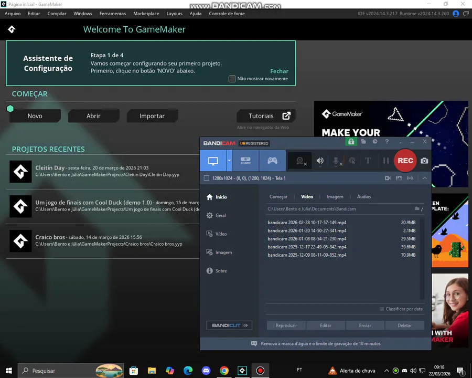Open Google Chrome from the taskbar
This screenshot has height=378, width=472.
224,371
